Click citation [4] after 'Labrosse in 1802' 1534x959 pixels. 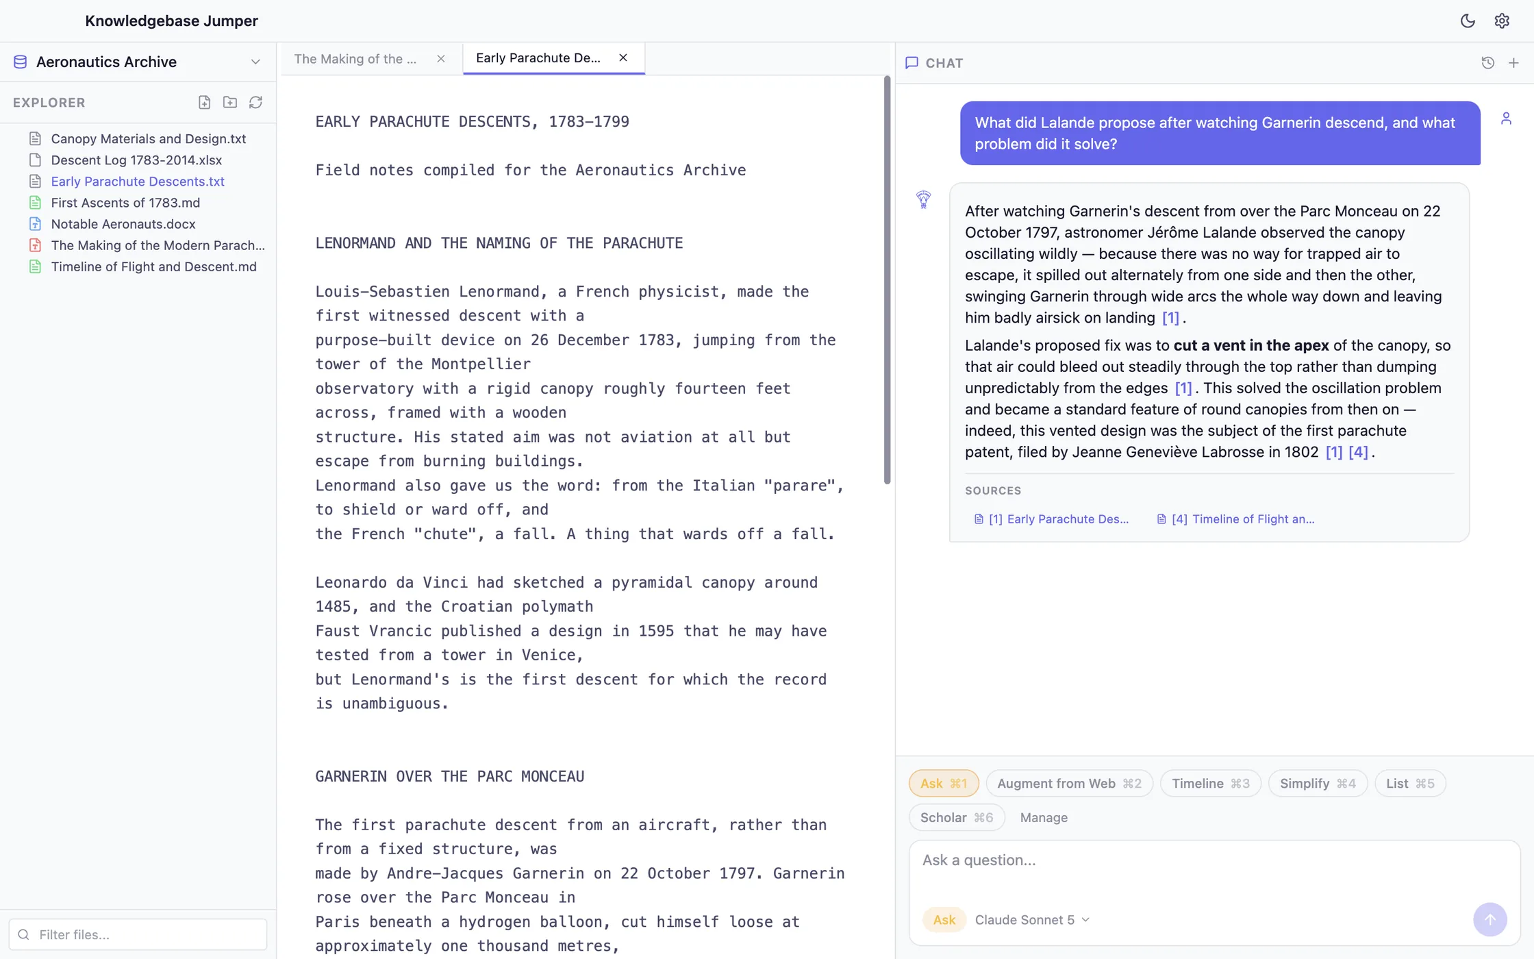pos(1358,451)
